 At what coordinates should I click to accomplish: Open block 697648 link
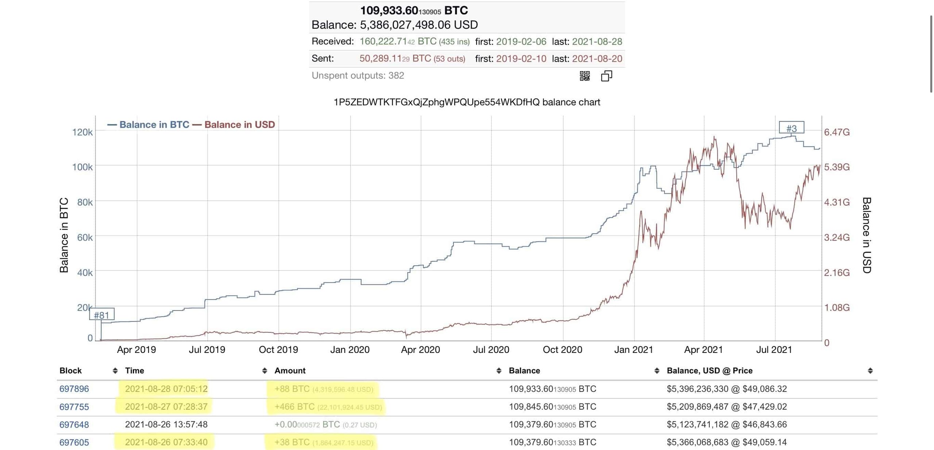pyautogui.click(x=74, y=424)
